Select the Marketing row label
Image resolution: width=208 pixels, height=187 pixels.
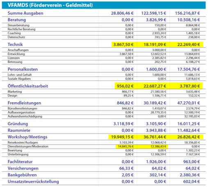[15, 92]
